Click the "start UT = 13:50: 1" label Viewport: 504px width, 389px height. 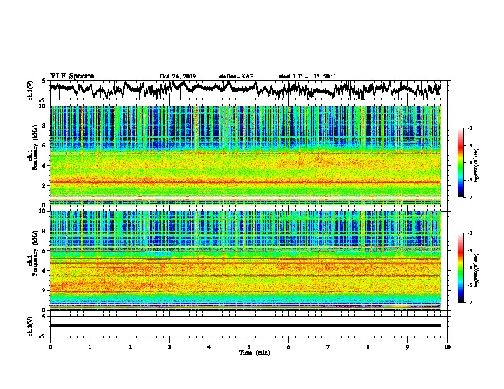coord(307,76)
